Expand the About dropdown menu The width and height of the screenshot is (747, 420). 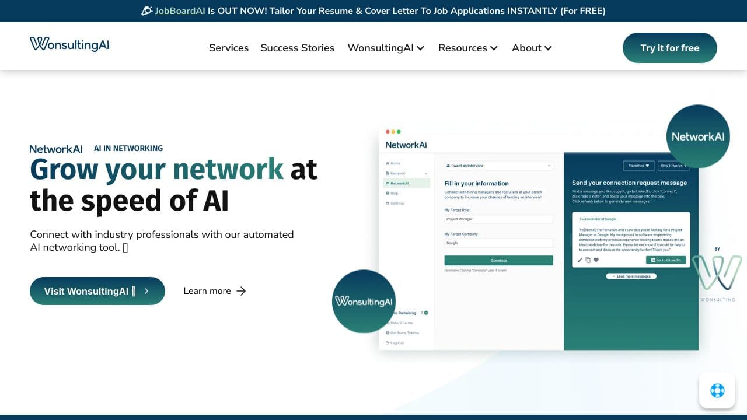(532, 48)
